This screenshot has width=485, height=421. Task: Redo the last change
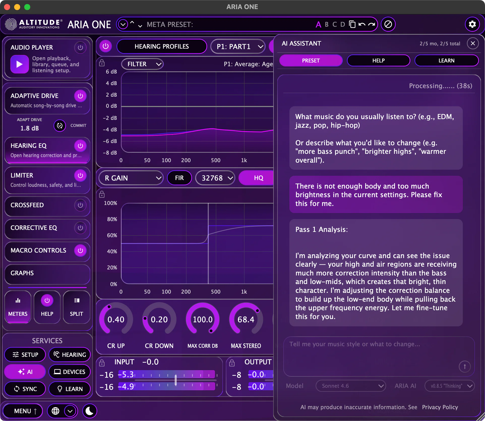coord(371,24)
